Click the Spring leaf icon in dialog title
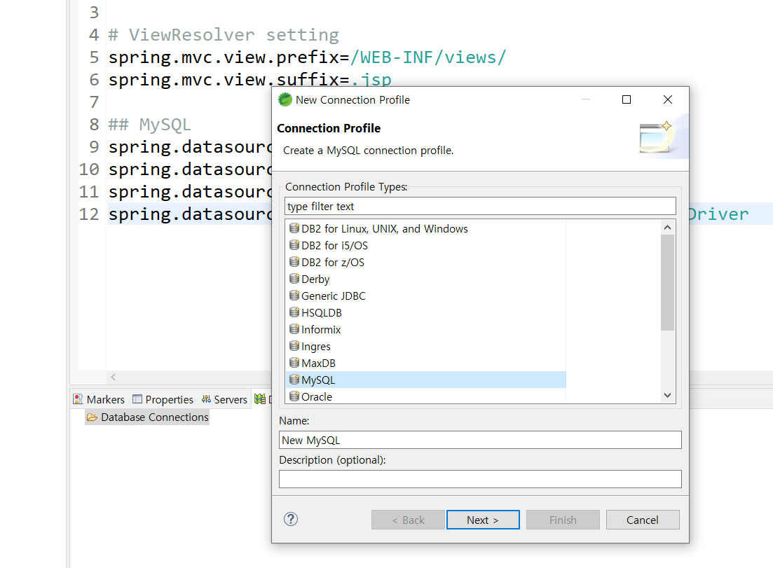 point(285,99)
